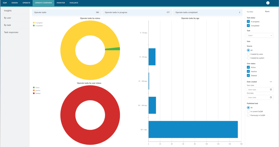Open the info icon in top bar
Screen dimensions: 279x147
coord(268,3)
